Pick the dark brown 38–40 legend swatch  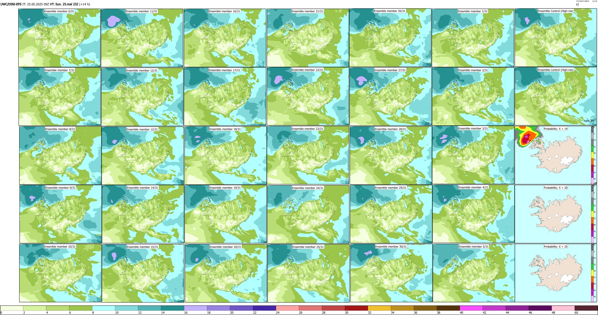(448, 308)
